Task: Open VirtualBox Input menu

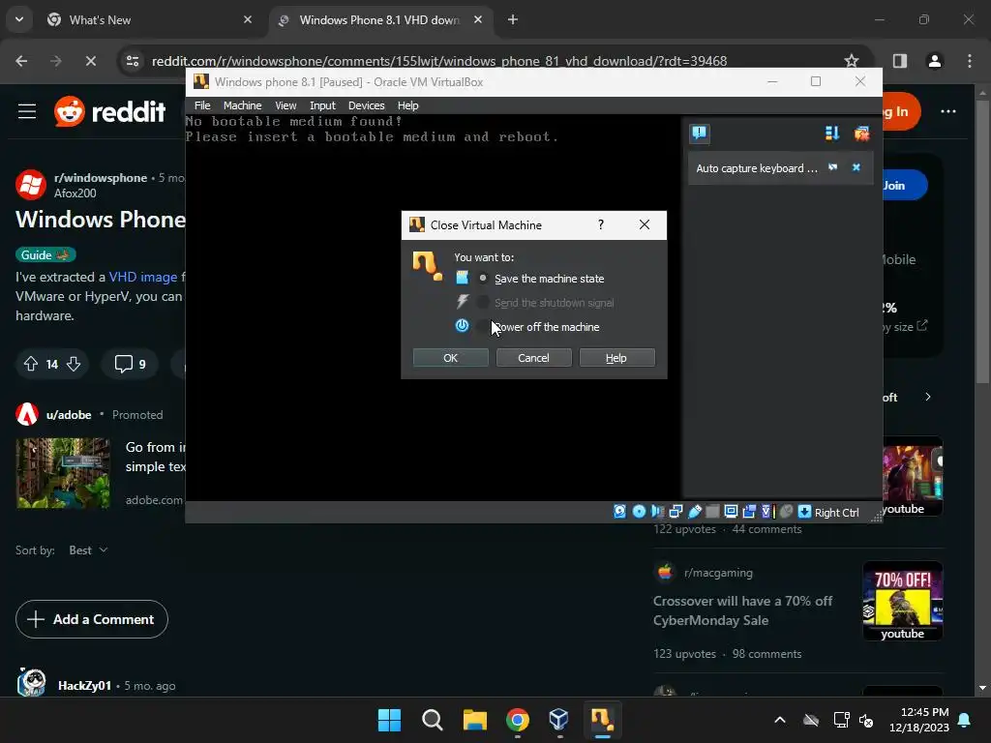Action: click(x=322, y=105)
